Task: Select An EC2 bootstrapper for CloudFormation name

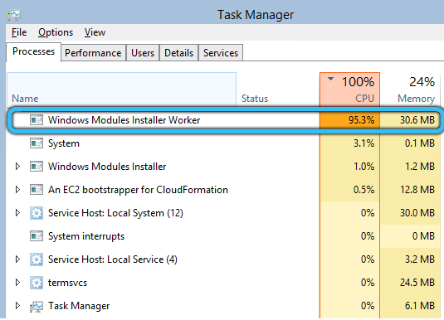Action: pyautogui.click(x=138, y=190)
